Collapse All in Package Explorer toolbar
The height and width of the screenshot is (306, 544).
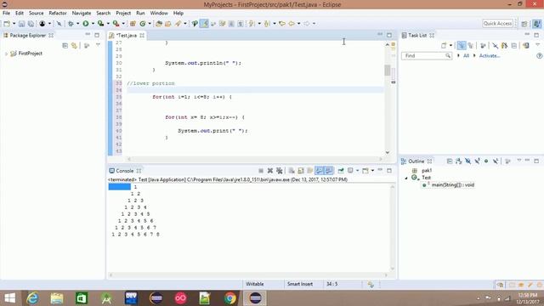(x=65, y=45)
